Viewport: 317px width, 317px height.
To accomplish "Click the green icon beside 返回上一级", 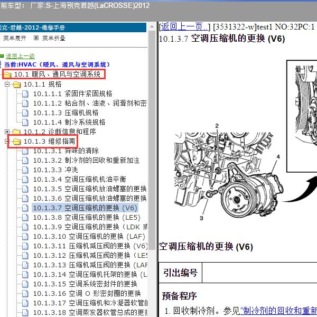I will point(2,56).
